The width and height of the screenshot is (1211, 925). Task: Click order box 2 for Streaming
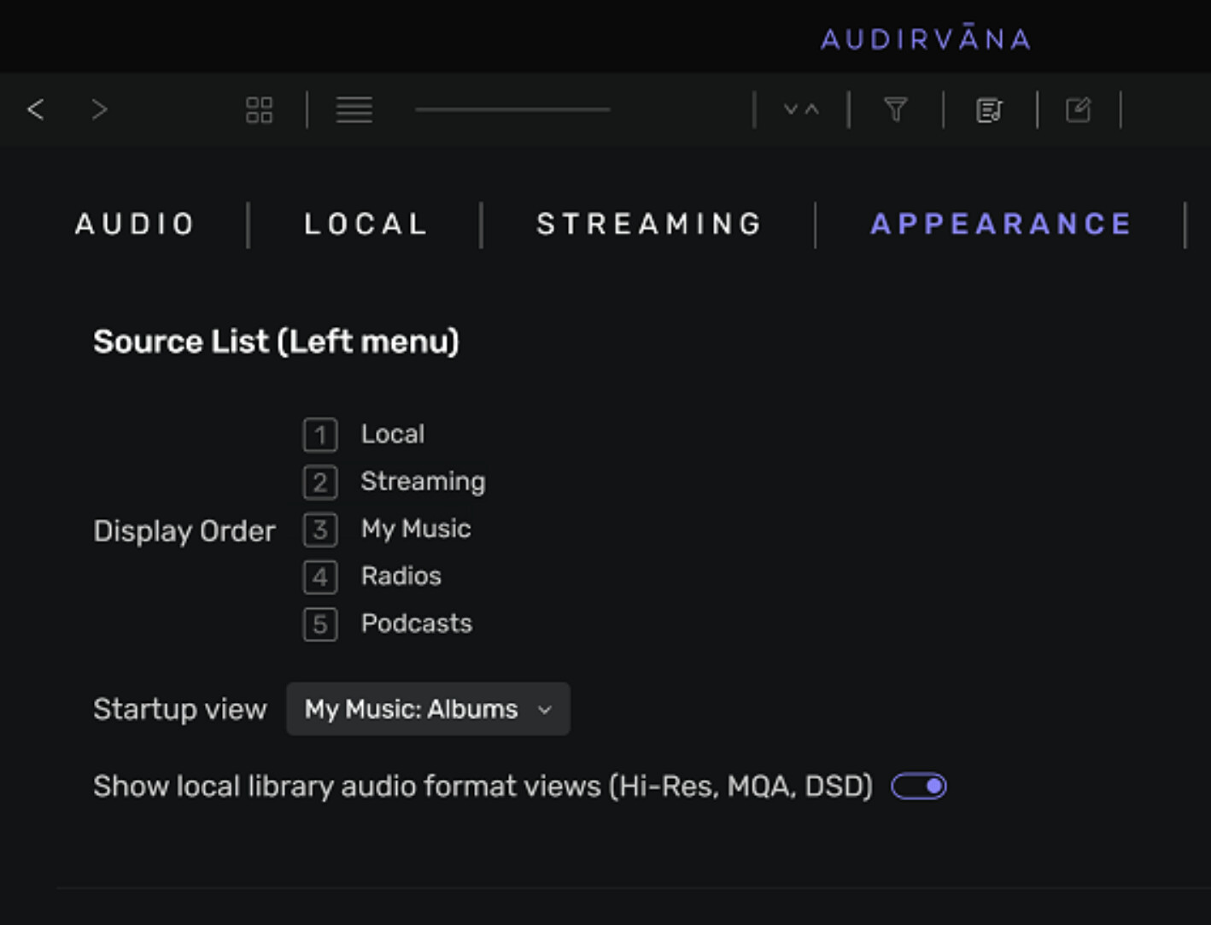coord(320,483)
